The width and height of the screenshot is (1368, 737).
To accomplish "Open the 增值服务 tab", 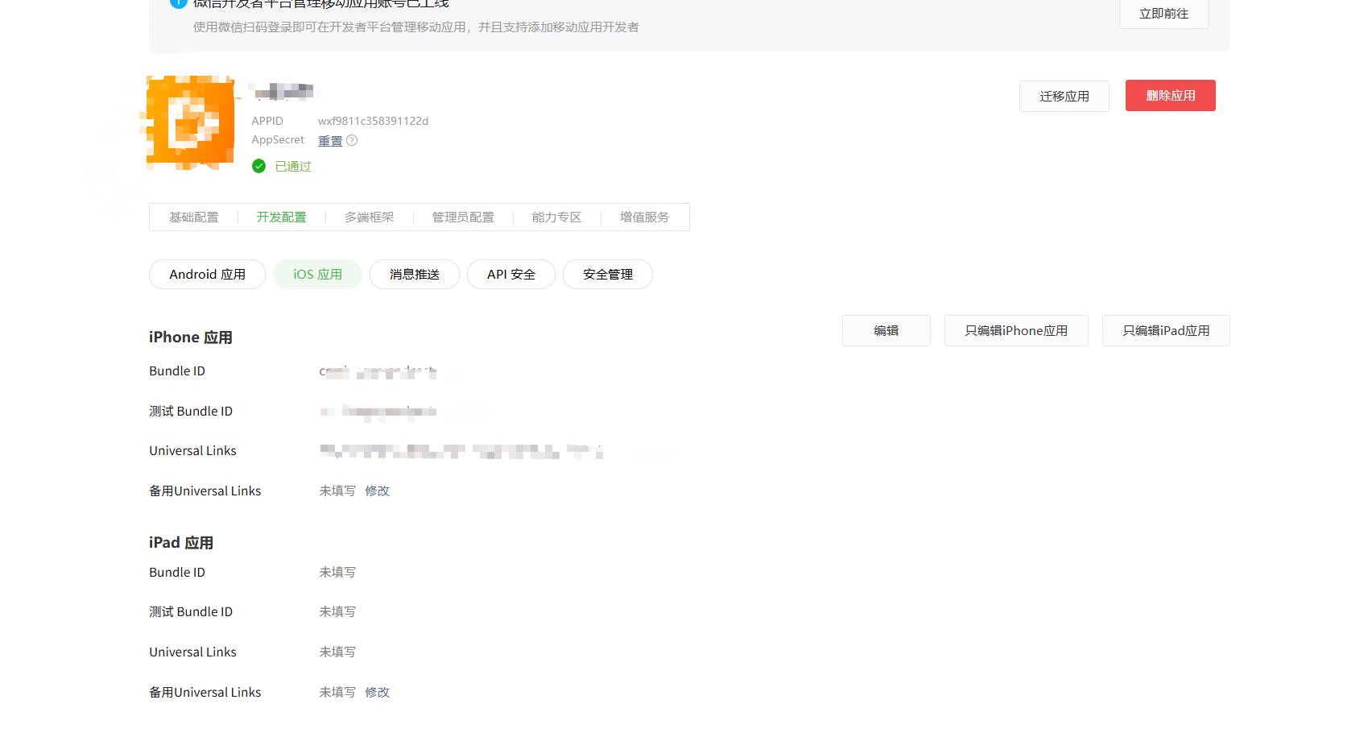I will 644,217.
